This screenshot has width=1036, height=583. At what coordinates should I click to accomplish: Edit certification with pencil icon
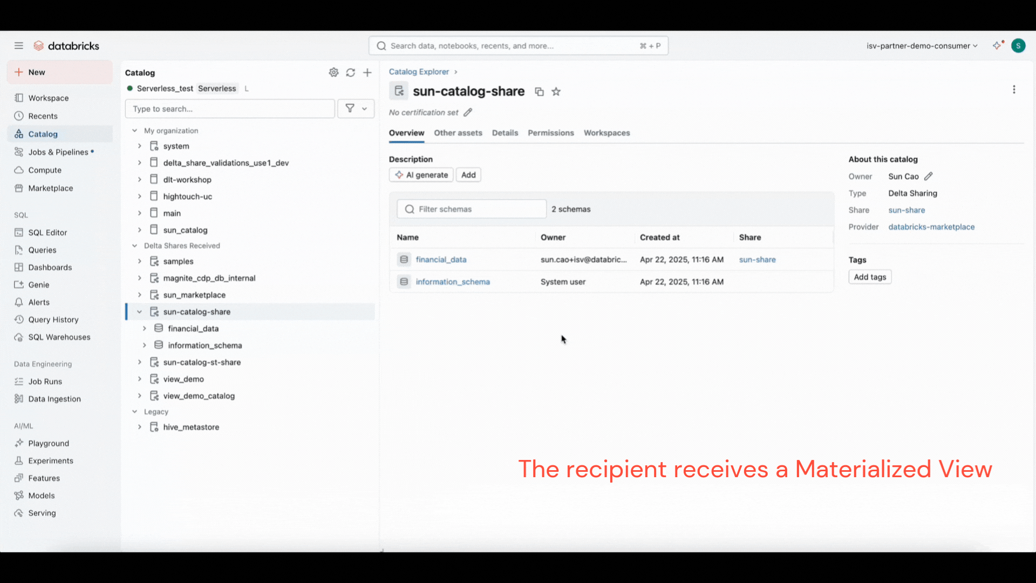tap(468, 112)
